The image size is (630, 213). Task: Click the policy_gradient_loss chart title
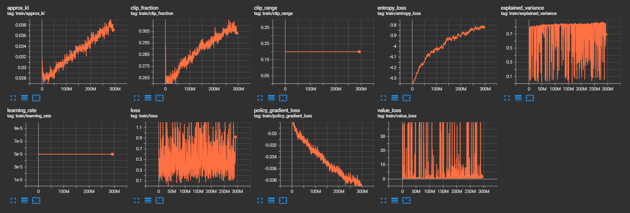[277, 110]
